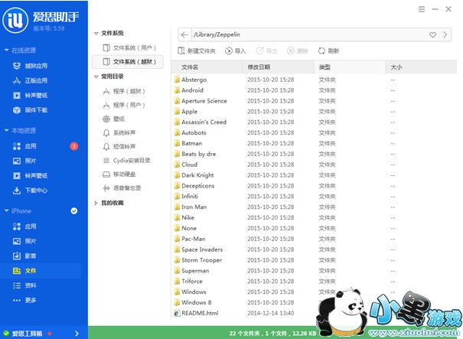Click 导出 in the toolbar

266,51
